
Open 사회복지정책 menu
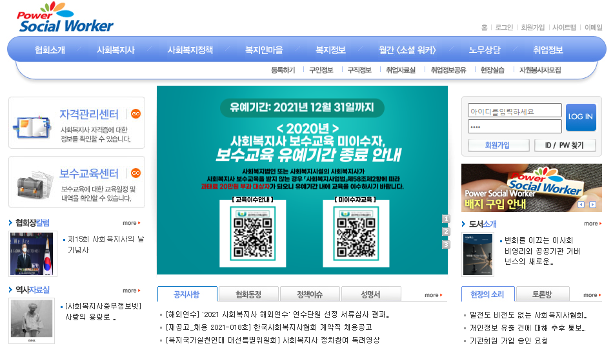pos(190,50)
